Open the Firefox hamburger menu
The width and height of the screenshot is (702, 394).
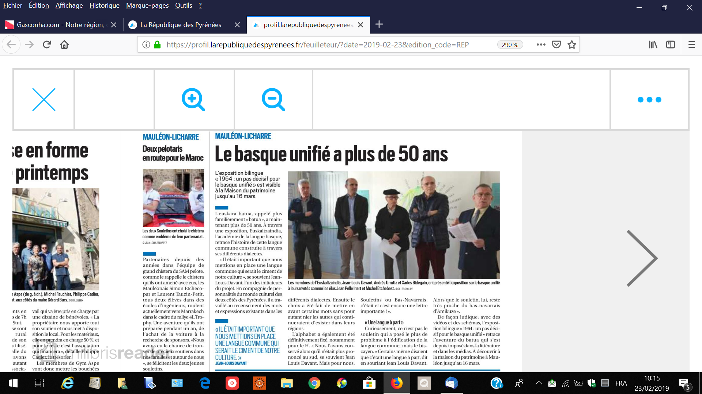691,45
